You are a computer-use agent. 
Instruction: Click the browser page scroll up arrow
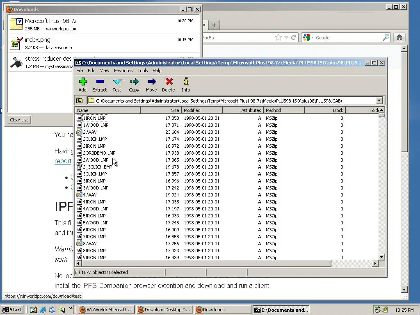tap(404, 48)
